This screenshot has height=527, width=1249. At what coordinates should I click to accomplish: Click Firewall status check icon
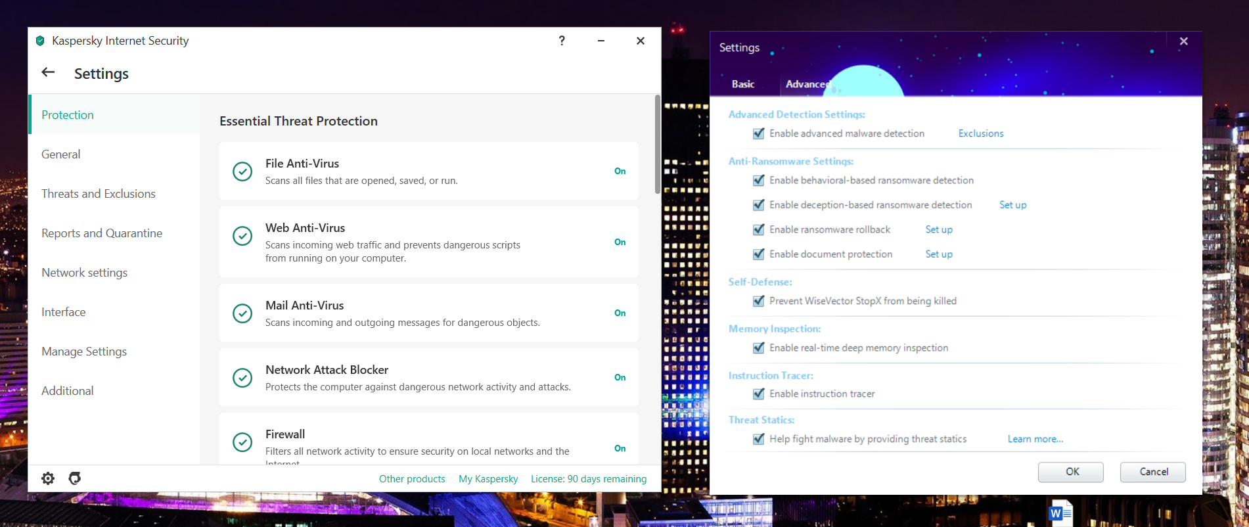pyautogui.click(x=242, y=442)
